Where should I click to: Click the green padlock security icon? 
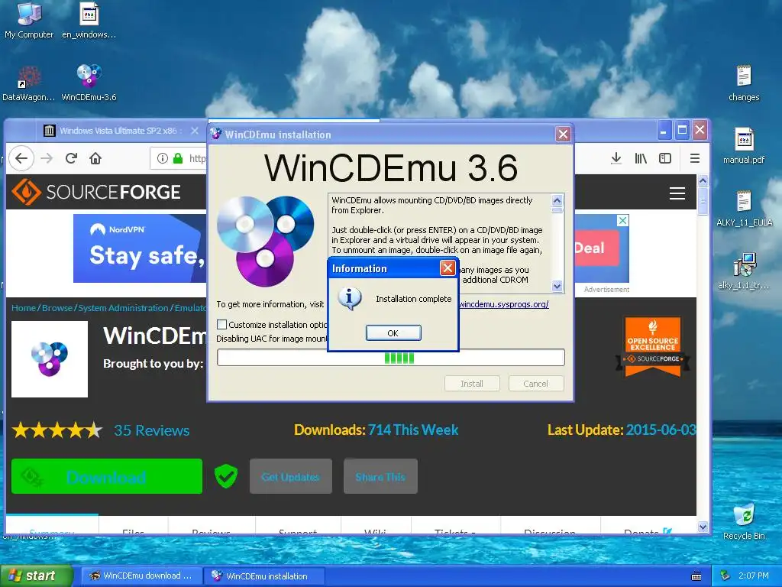[x=178, y=158]
